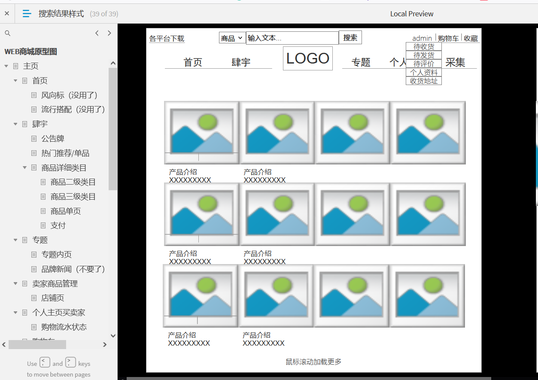Click page icon next to 公告牌

click(34, 139)
